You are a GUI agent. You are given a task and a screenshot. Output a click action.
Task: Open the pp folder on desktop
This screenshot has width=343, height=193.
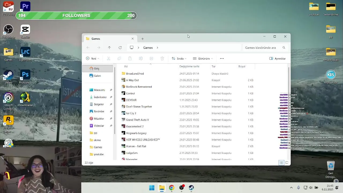click(x=331, y=32)
